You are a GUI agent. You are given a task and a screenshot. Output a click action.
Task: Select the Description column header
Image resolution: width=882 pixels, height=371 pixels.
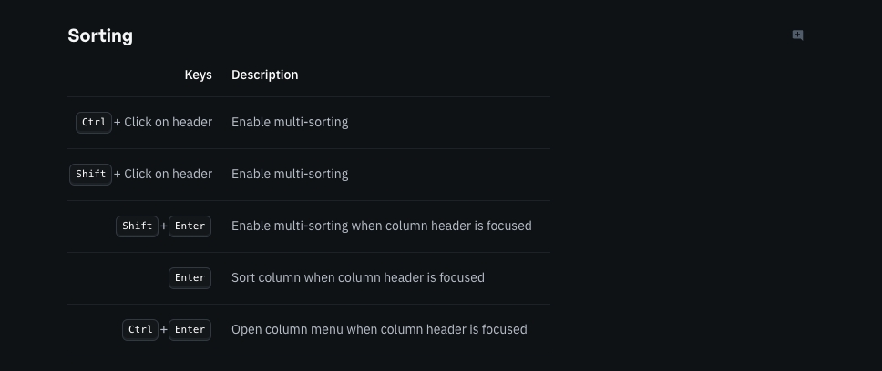pyautogui.click(x=264, y=75)
